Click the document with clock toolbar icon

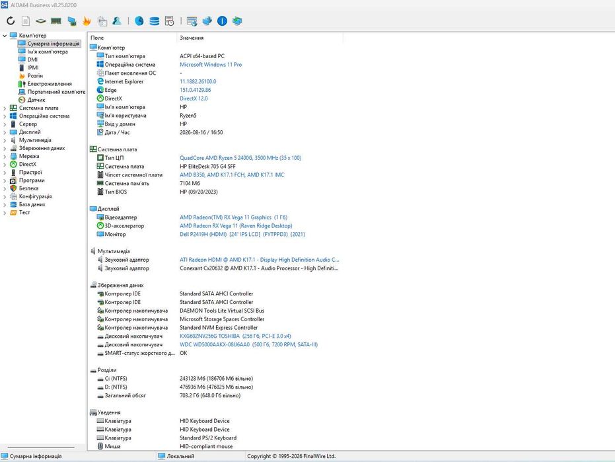coord(169,20)
